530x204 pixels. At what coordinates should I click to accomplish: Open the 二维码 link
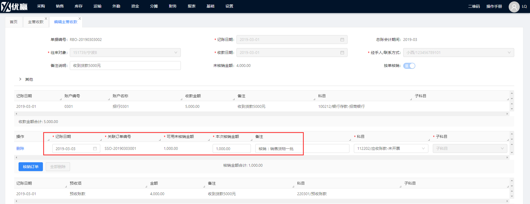pyautogui.click(x=474, y=6)
